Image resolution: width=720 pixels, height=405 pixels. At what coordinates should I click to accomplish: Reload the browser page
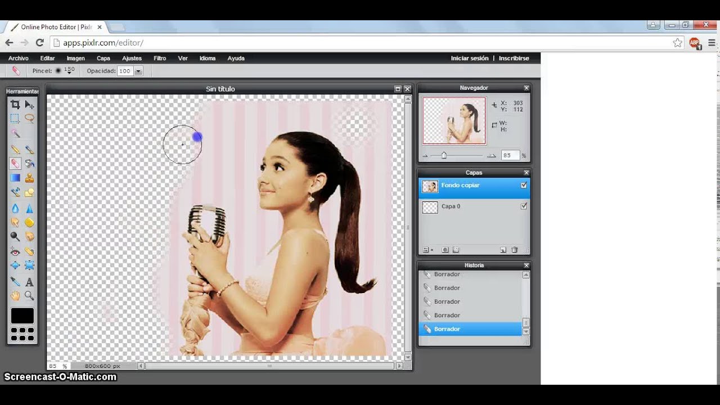click(39, 42)
